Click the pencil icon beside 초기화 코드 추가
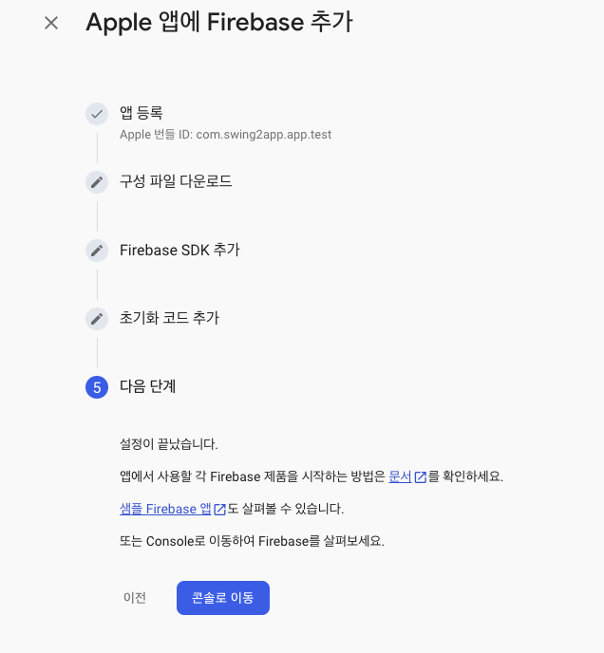 point(97,319)
